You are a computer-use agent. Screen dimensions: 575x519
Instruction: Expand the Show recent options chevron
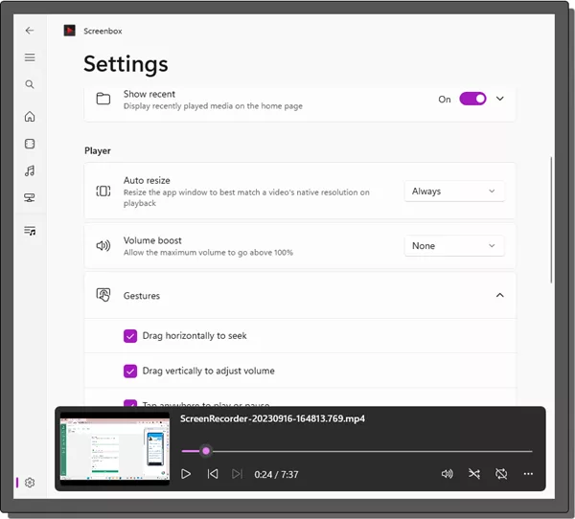pyautogui.click(x=499, y=99)
